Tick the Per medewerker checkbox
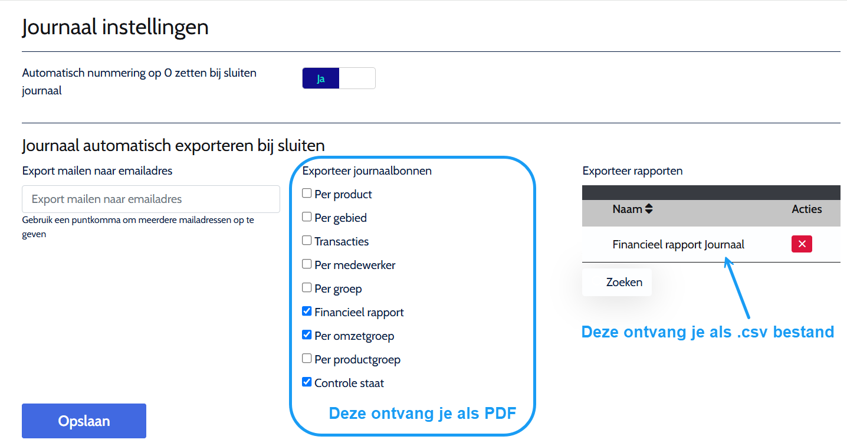The height and width of the screenshot is (446, 847). click(307, 264)
